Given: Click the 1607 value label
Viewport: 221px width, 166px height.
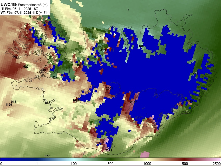Looking at the screenshot, I should point(76,100).
